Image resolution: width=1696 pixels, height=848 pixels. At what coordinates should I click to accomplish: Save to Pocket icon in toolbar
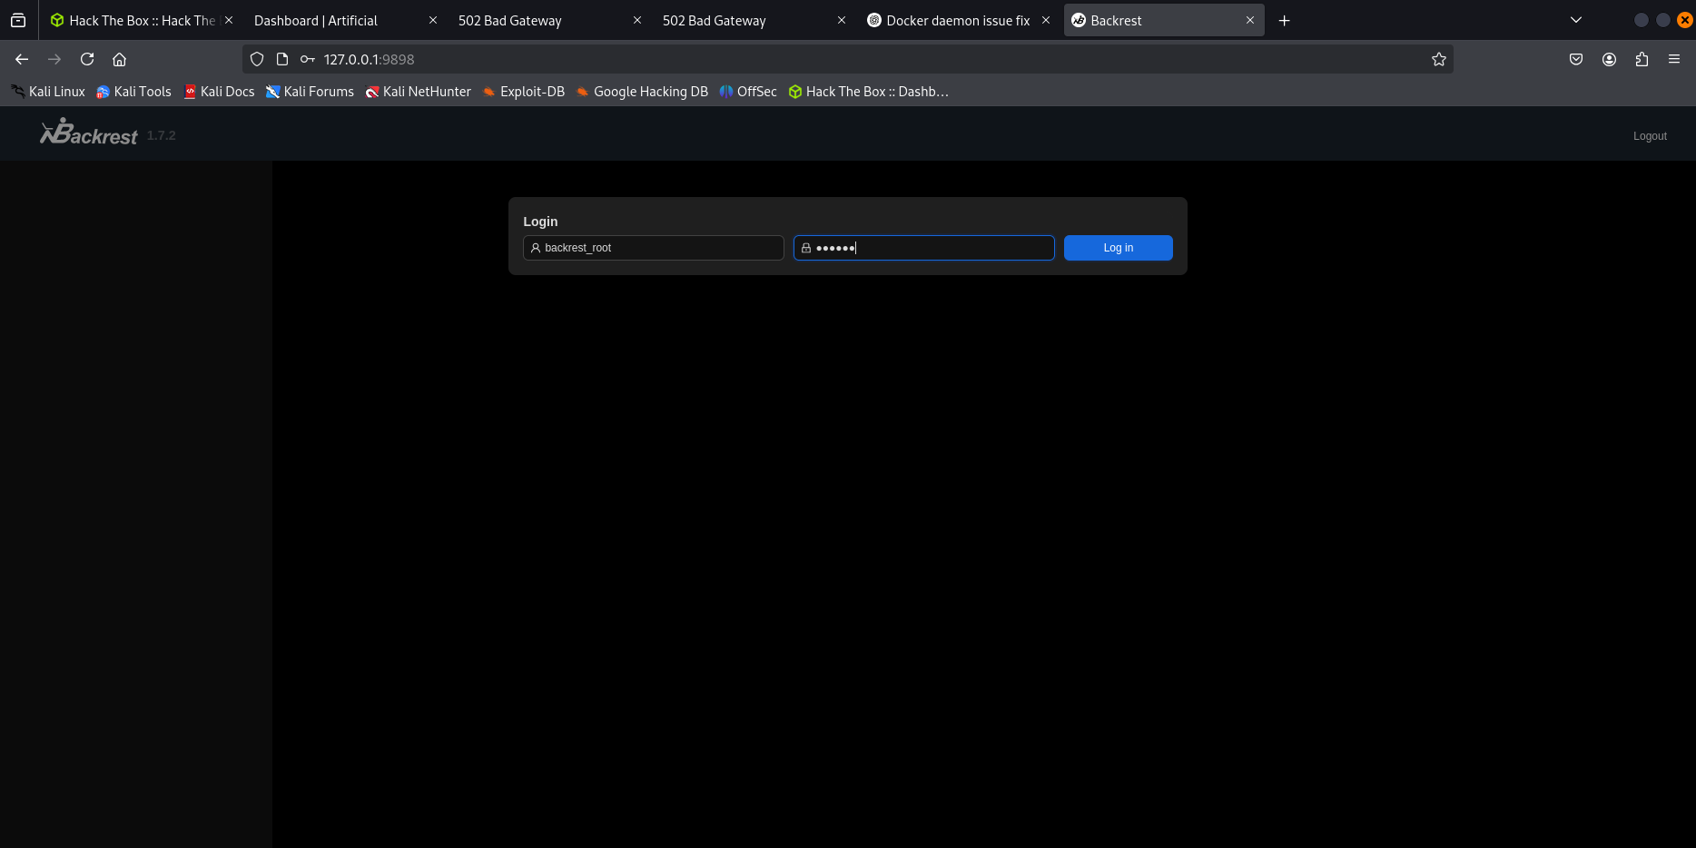1576,59
